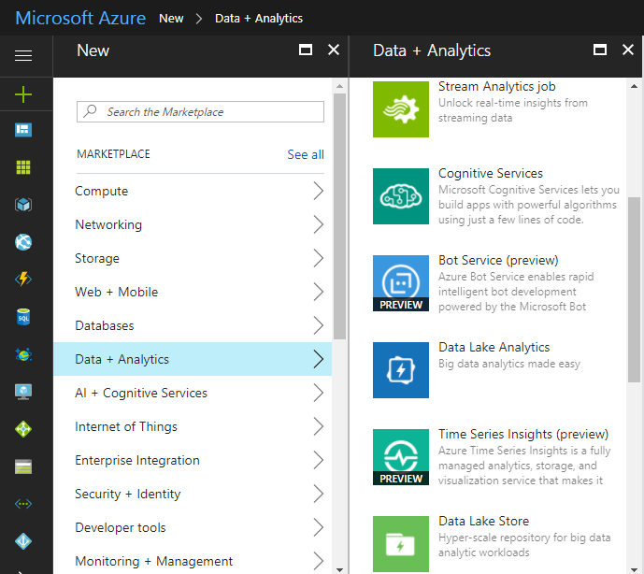644x574 pixels.
Task: Select AI + Cognitive Services category
Action: click(141, 394)
